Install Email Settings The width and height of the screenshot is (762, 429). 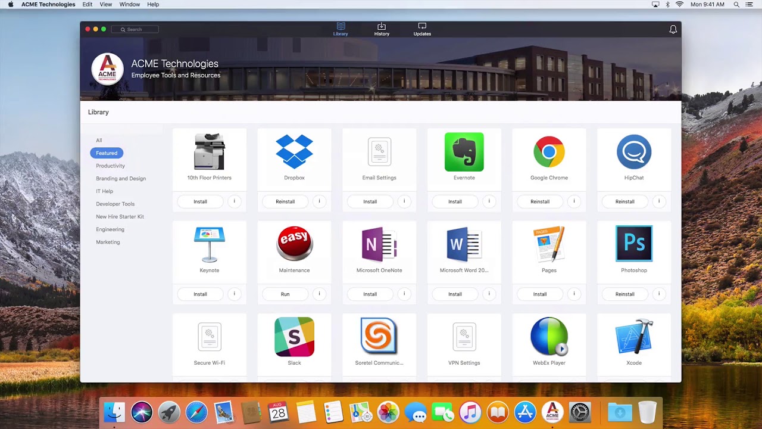370,201
